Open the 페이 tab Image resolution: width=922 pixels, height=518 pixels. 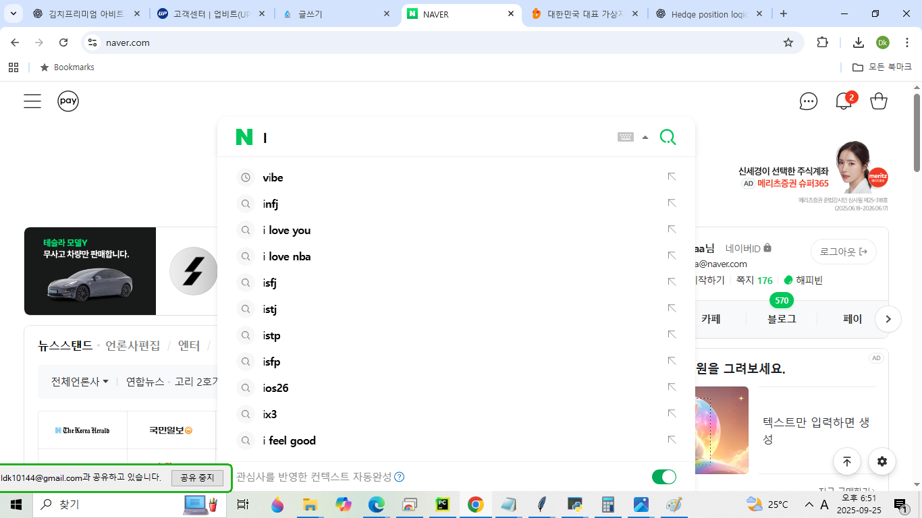pyautogui.click(x=852, y=319)
